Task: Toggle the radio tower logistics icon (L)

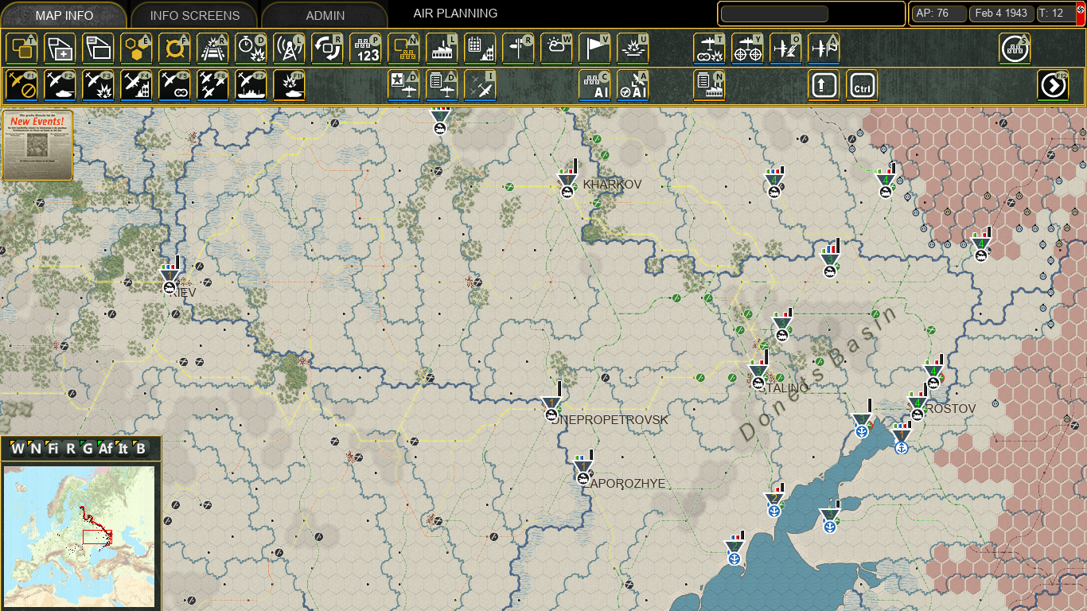Action: 289,49
